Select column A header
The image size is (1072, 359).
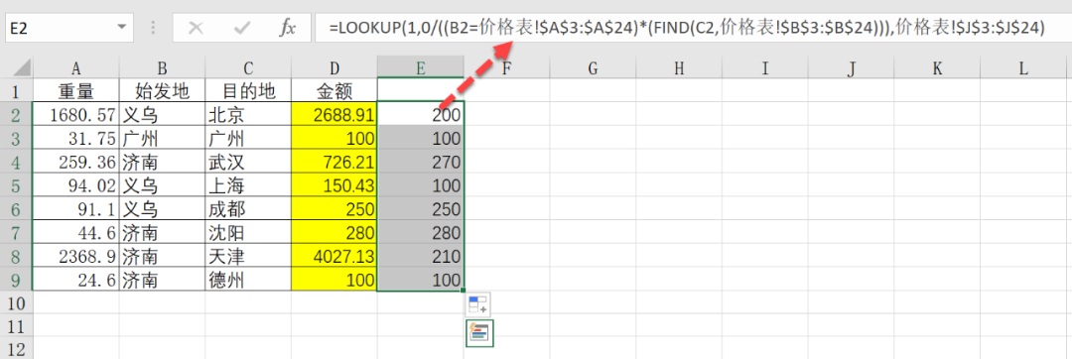tap(75, 67)
